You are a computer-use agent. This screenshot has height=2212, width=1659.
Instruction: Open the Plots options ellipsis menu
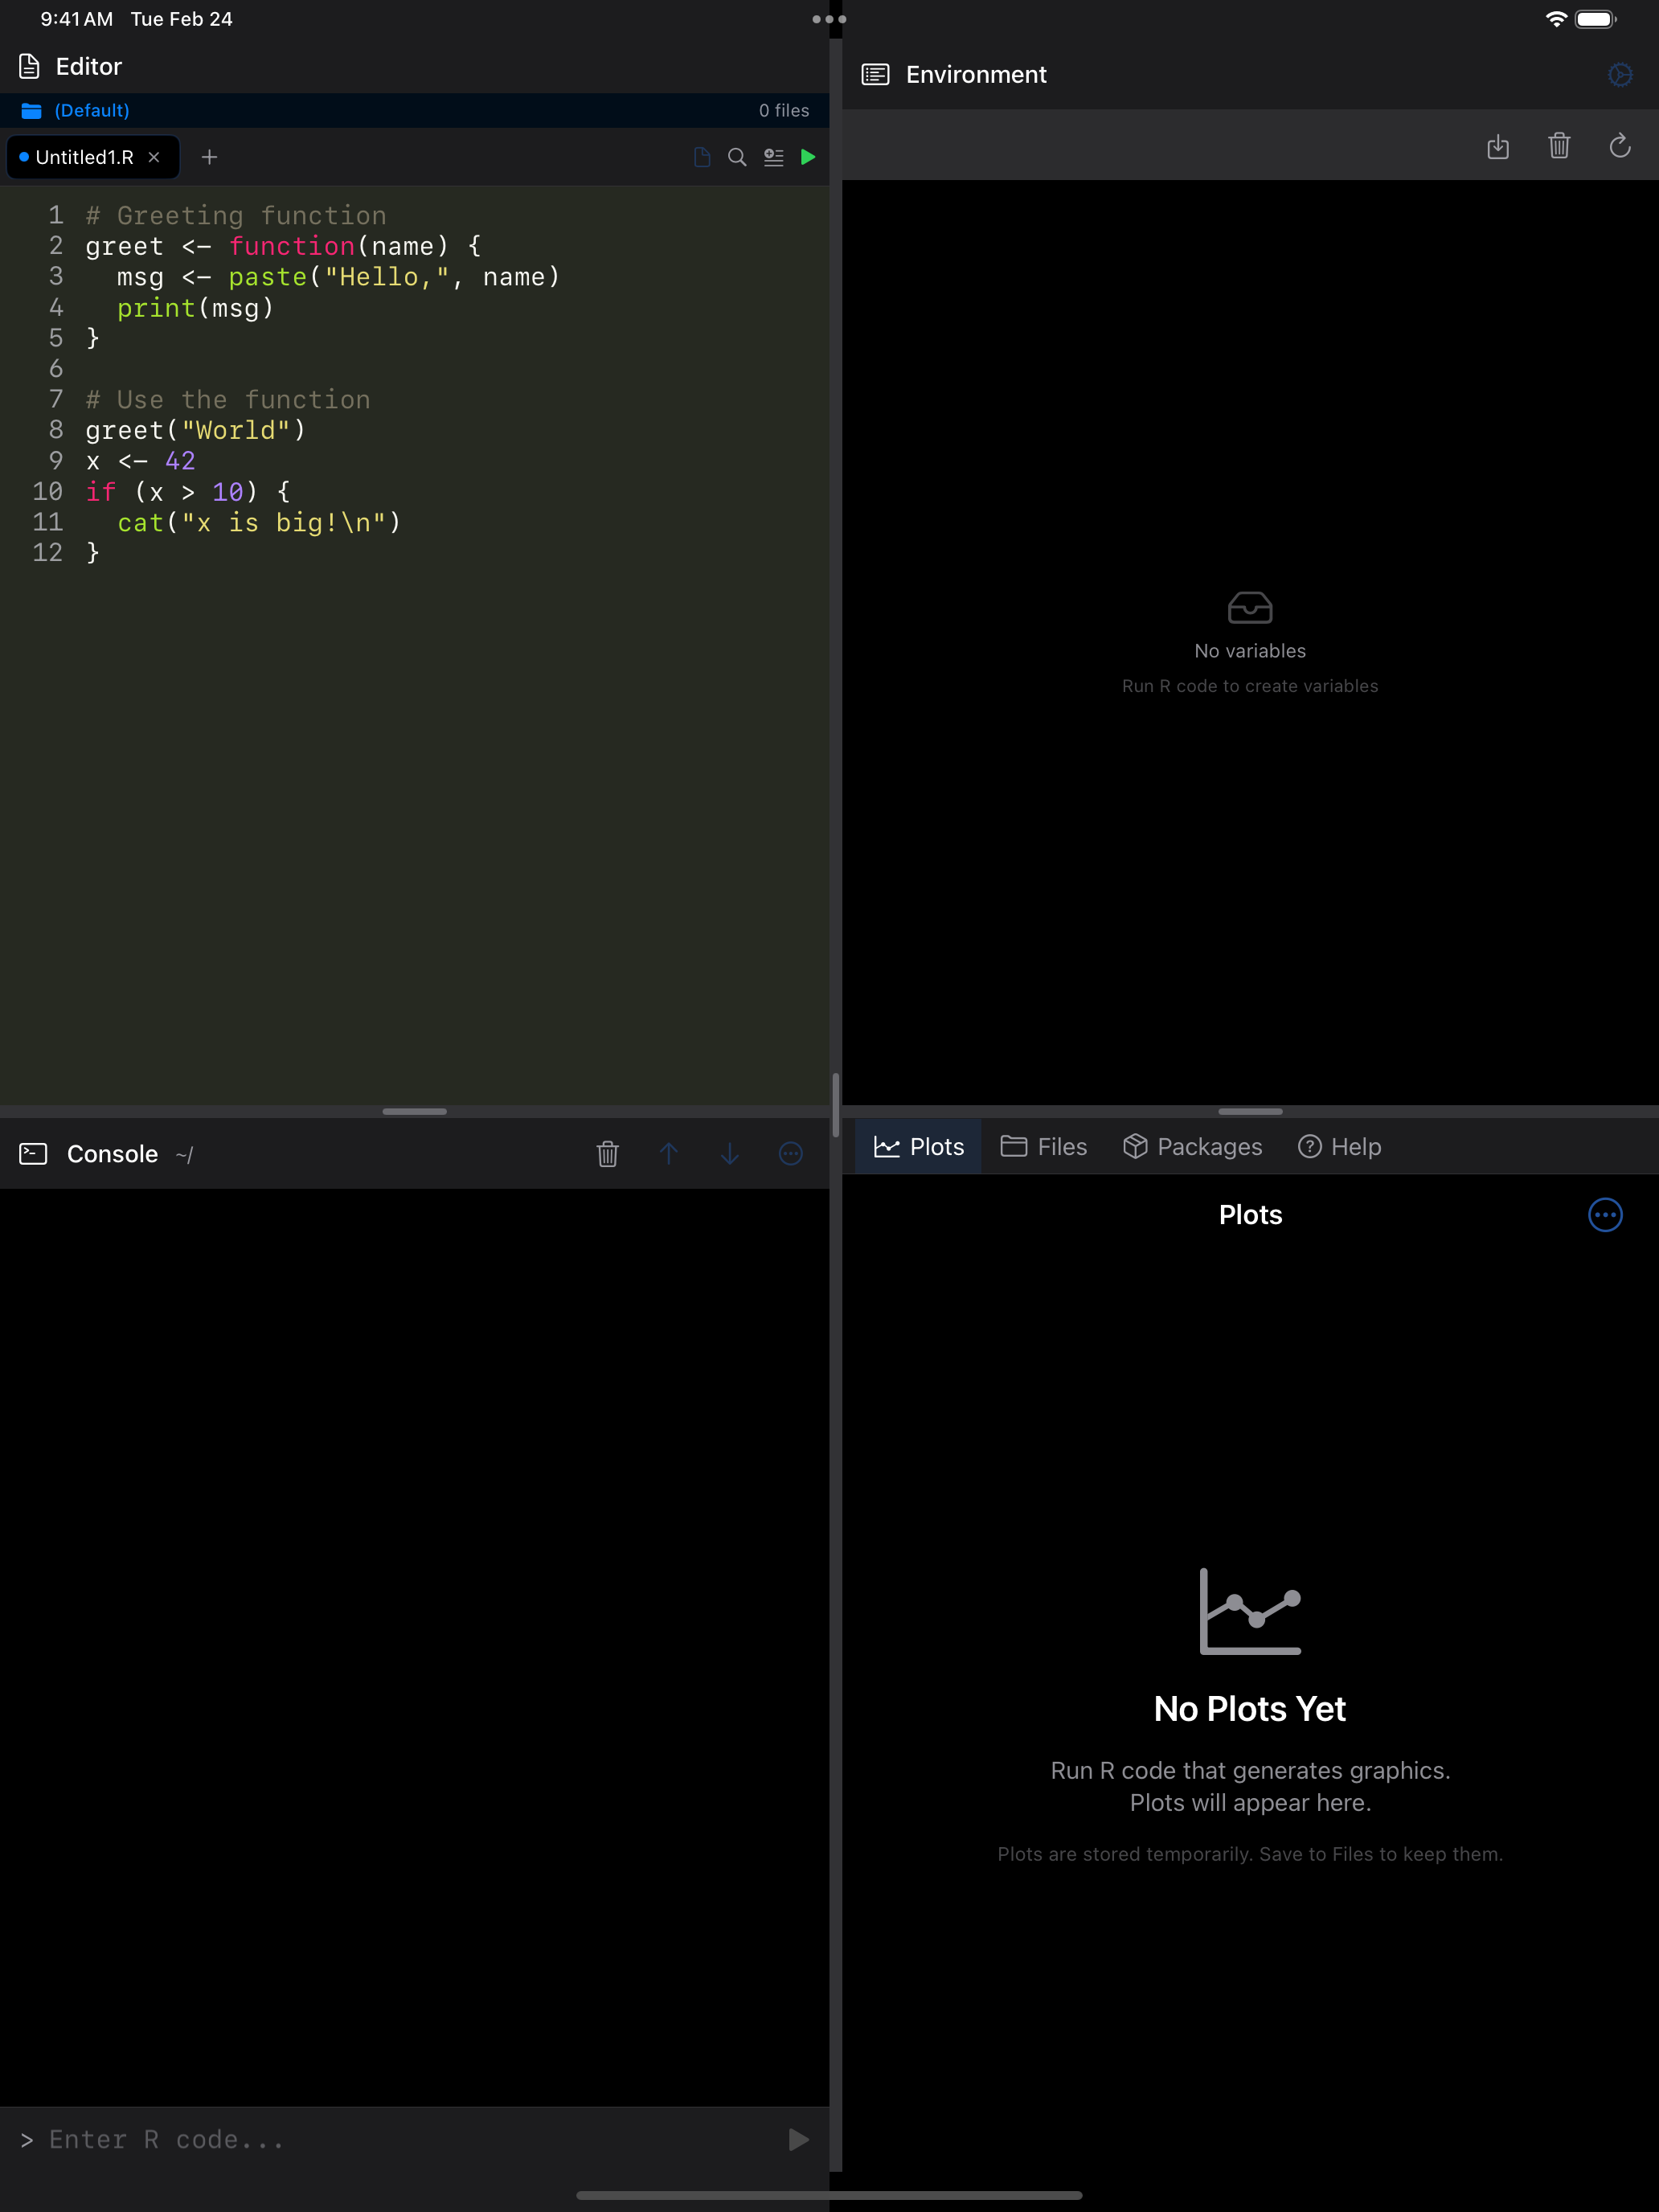point(1606,1215)
